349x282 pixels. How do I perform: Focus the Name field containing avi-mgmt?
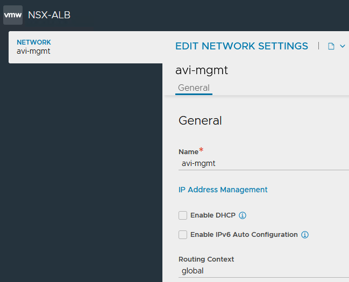[263, 163]
